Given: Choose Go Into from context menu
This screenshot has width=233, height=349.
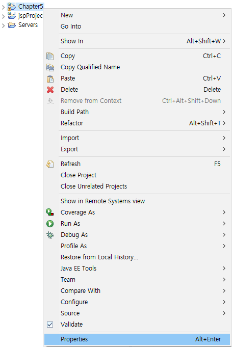Looking at the screenshot, I should 137,26.
